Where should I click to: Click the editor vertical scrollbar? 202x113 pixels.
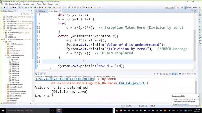click(194, 45)
